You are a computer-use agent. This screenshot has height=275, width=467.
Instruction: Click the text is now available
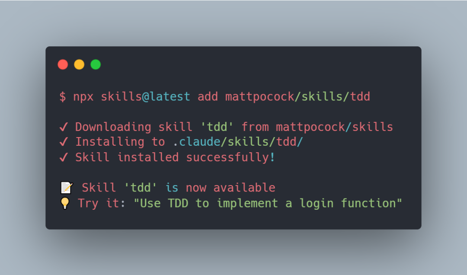[x=220, y=188]
